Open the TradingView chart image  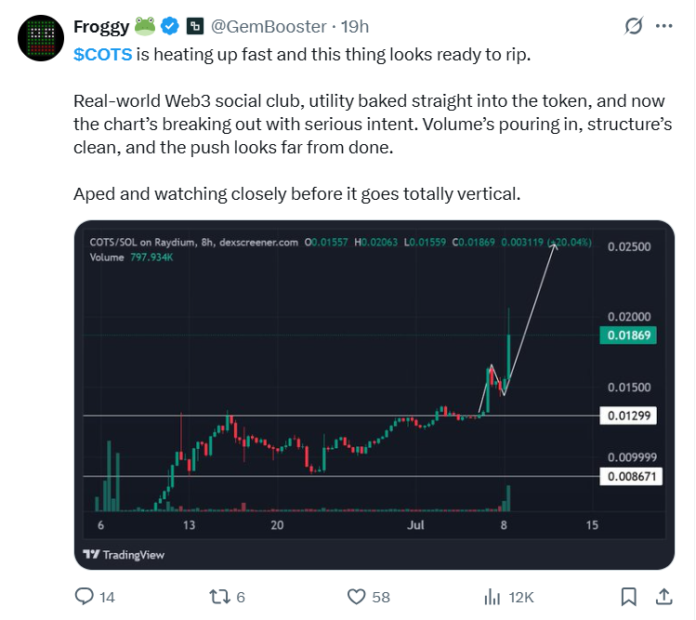tap(374, 395)
